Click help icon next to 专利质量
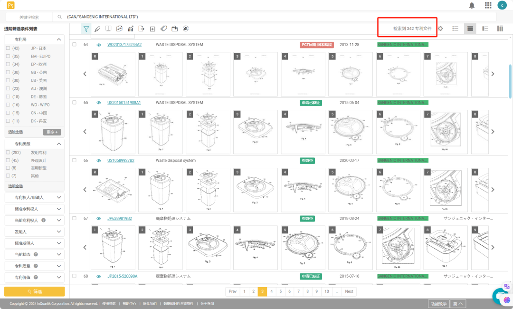513x309 pixels. [x=36, y=266]
